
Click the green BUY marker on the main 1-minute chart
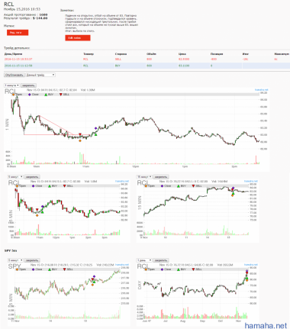tap(96, 134)
